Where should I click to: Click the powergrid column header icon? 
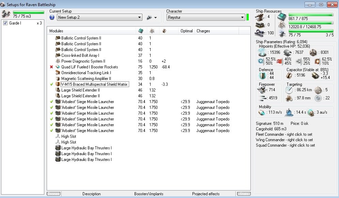[152, 31]
